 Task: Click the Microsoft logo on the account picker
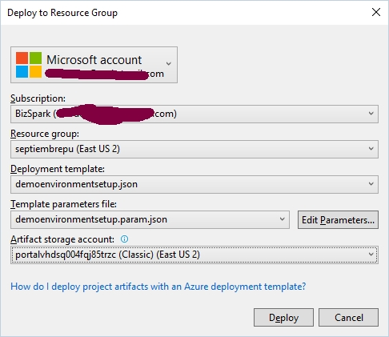pos(29,65)
